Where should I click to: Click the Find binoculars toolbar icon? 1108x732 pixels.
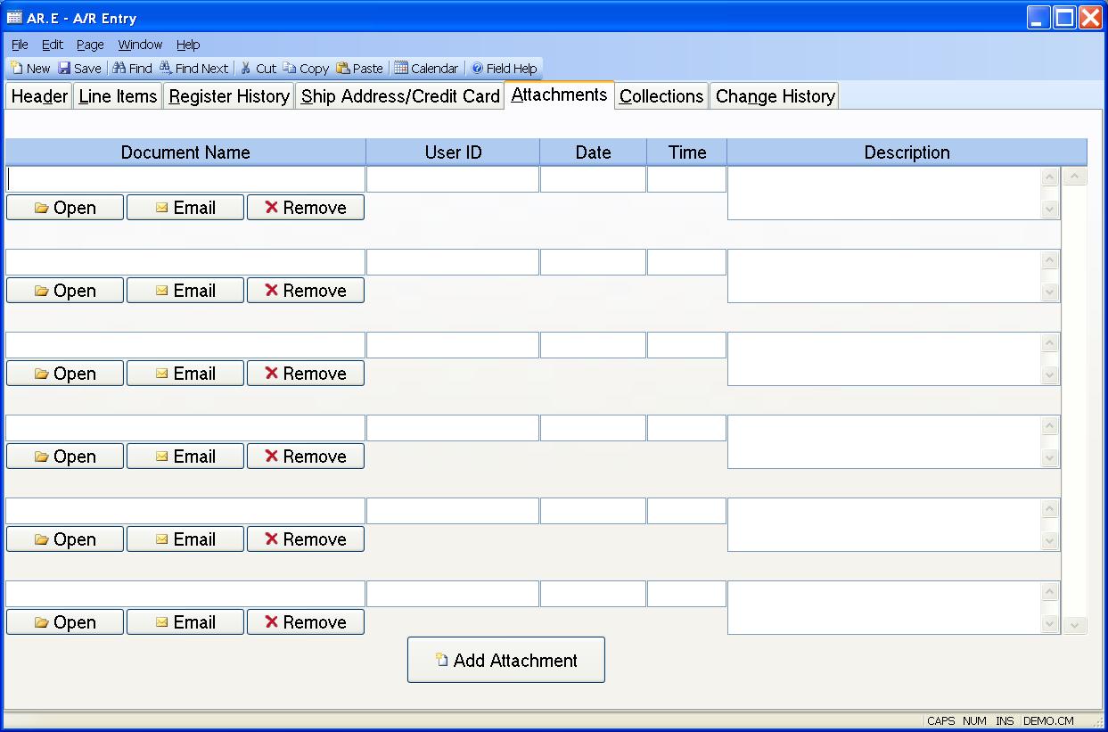pos(119,69)
